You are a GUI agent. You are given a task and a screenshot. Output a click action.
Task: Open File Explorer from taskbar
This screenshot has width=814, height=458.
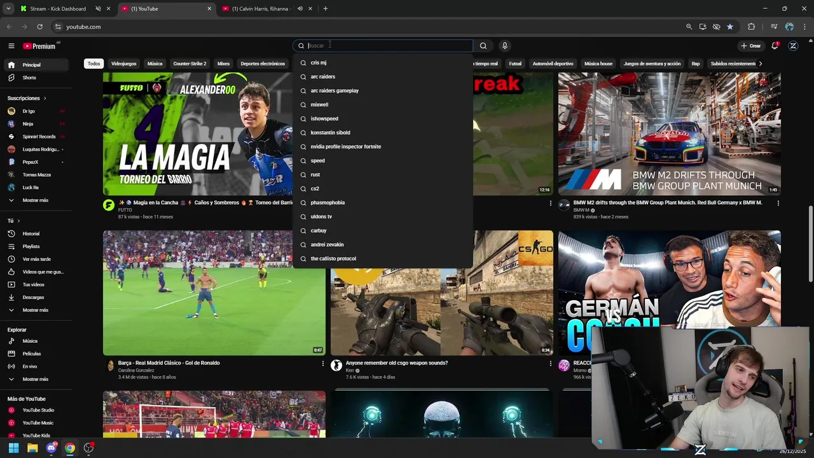tap(32, 448)
